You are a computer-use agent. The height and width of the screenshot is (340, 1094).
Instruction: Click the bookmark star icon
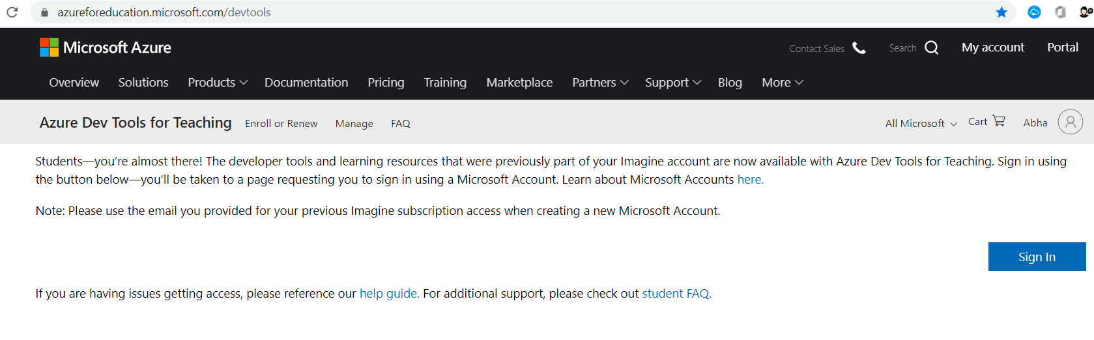(x=1001, y=12)
